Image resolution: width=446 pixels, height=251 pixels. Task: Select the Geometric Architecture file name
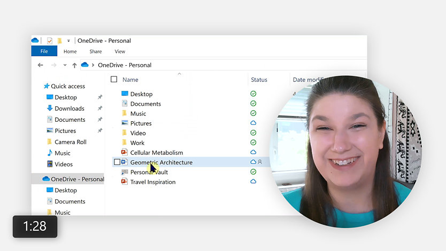coord(162,162)
